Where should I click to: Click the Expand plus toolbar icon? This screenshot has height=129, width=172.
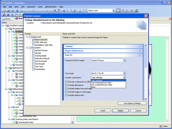pyautogui.click(x=47, y=11)
